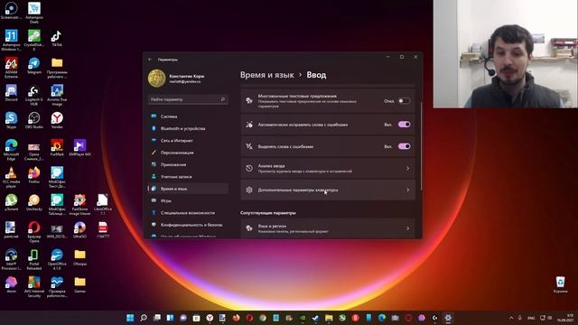Image resolution: width=578 pixels, height=325 pixels.
Task: Open Персонализация in sidebar
Action: pos(188,153)
